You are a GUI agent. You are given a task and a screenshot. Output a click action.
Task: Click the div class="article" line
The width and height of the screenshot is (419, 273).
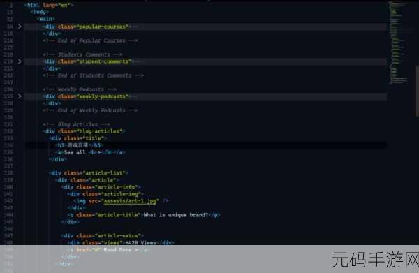(87, 179)
